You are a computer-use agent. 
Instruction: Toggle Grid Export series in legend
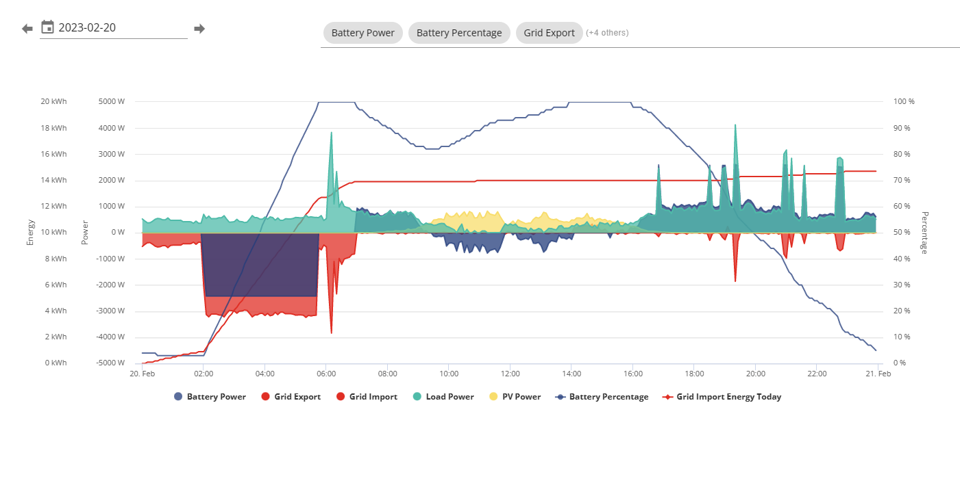click(x=291, y=397)
